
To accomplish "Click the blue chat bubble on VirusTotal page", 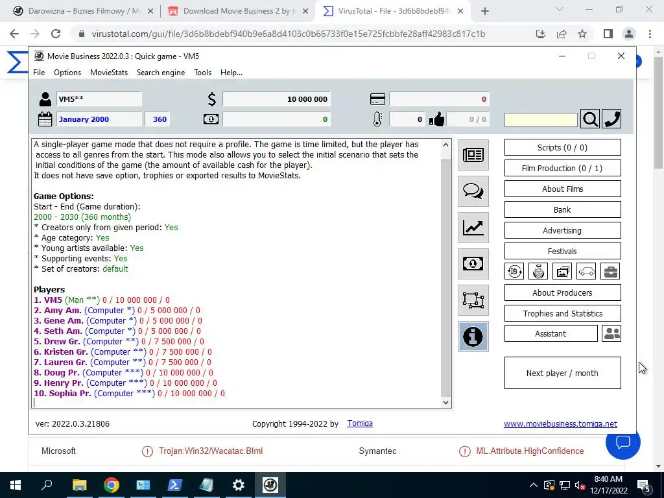I will click(x=623, y=442).
